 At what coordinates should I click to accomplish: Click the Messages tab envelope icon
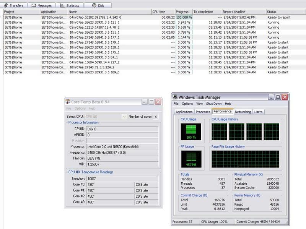click(x=34, y=6)
